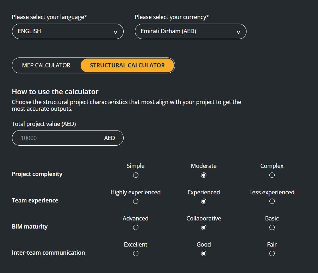Choose Good inter-team communication
Image resolution: width=318 pixels, height=273 pixels.
[204, 254]
